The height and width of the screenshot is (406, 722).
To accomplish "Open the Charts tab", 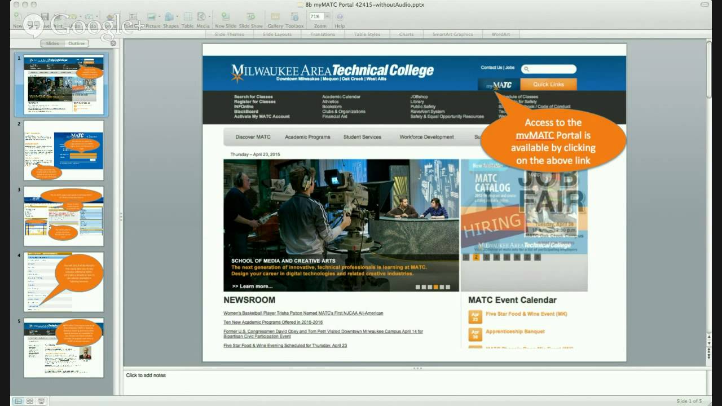I will tap(406, 34).
